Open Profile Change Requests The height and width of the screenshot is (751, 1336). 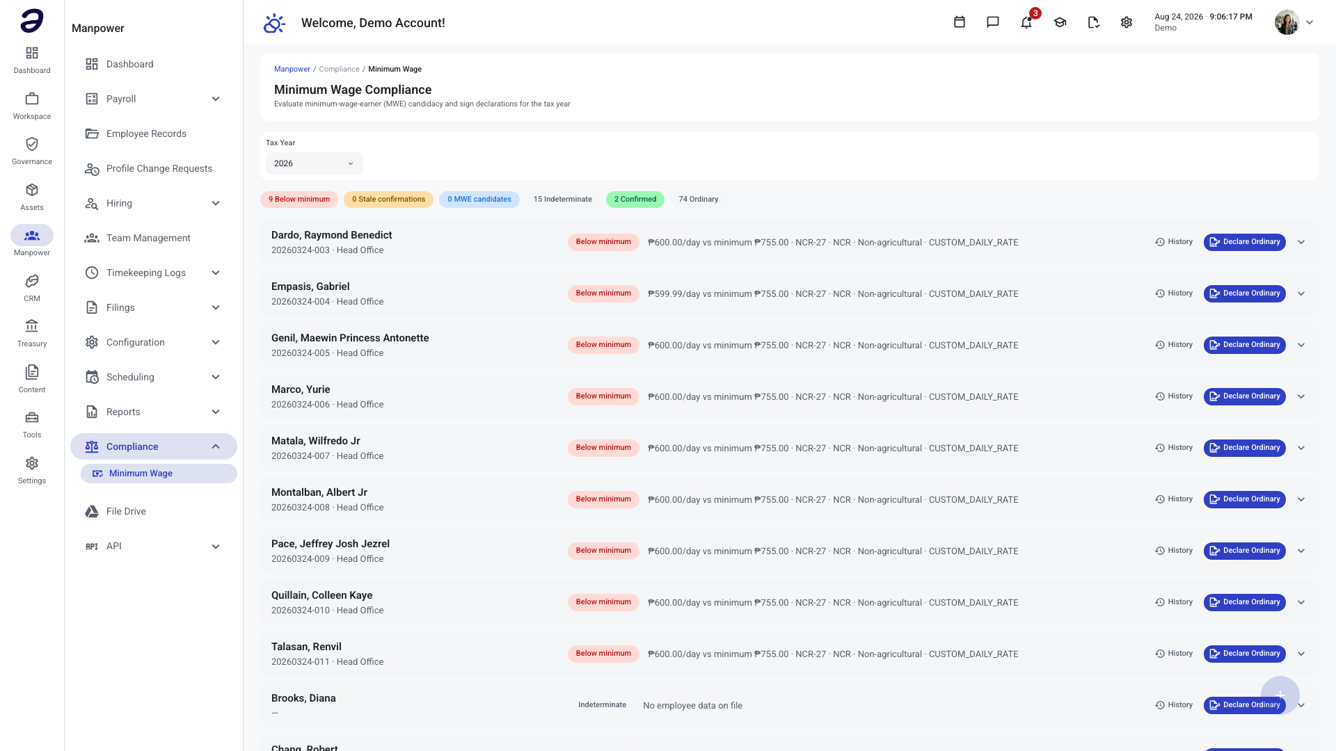tap(154, 168)
